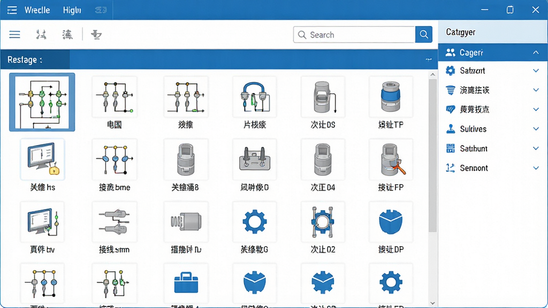Collapse the Cageri category section
This screenshot has width=548, height=308.
535,52
